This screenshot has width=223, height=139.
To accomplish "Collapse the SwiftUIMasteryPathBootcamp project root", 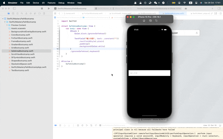I will [3, 19].
